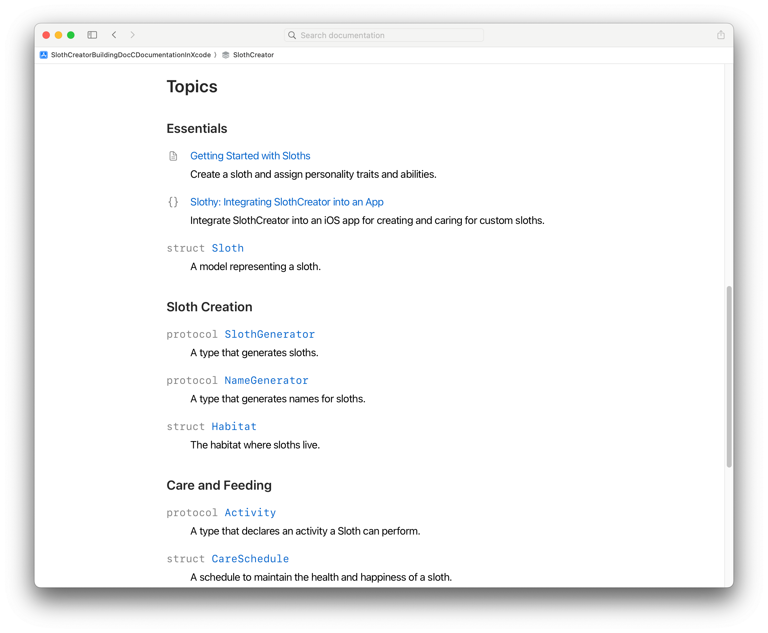768x633 pixels.
Task: Open the Sloth struct page
Action: coord(228,248)
